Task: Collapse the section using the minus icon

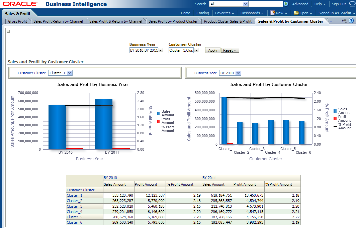Action: [8, 31]
